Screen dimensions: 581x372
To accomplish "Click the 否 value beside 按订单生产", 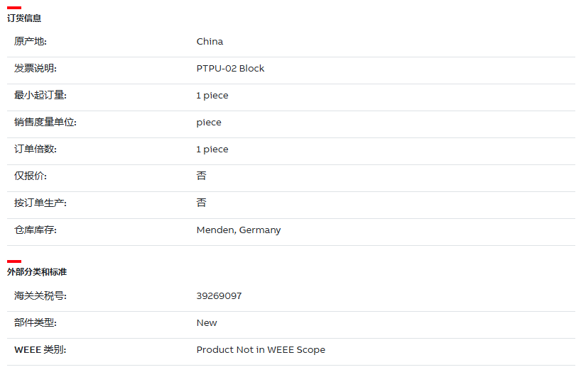I will coord(201,203).
